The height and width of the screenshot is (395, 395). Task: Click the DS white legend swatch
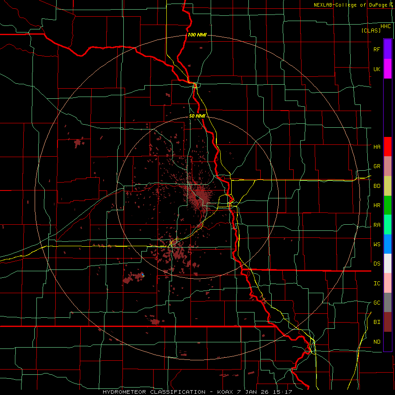[x=388, y=263]
